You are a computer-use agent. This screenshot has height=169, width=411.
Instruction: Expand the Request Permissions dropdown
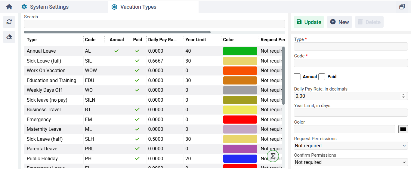pos(351,146)
